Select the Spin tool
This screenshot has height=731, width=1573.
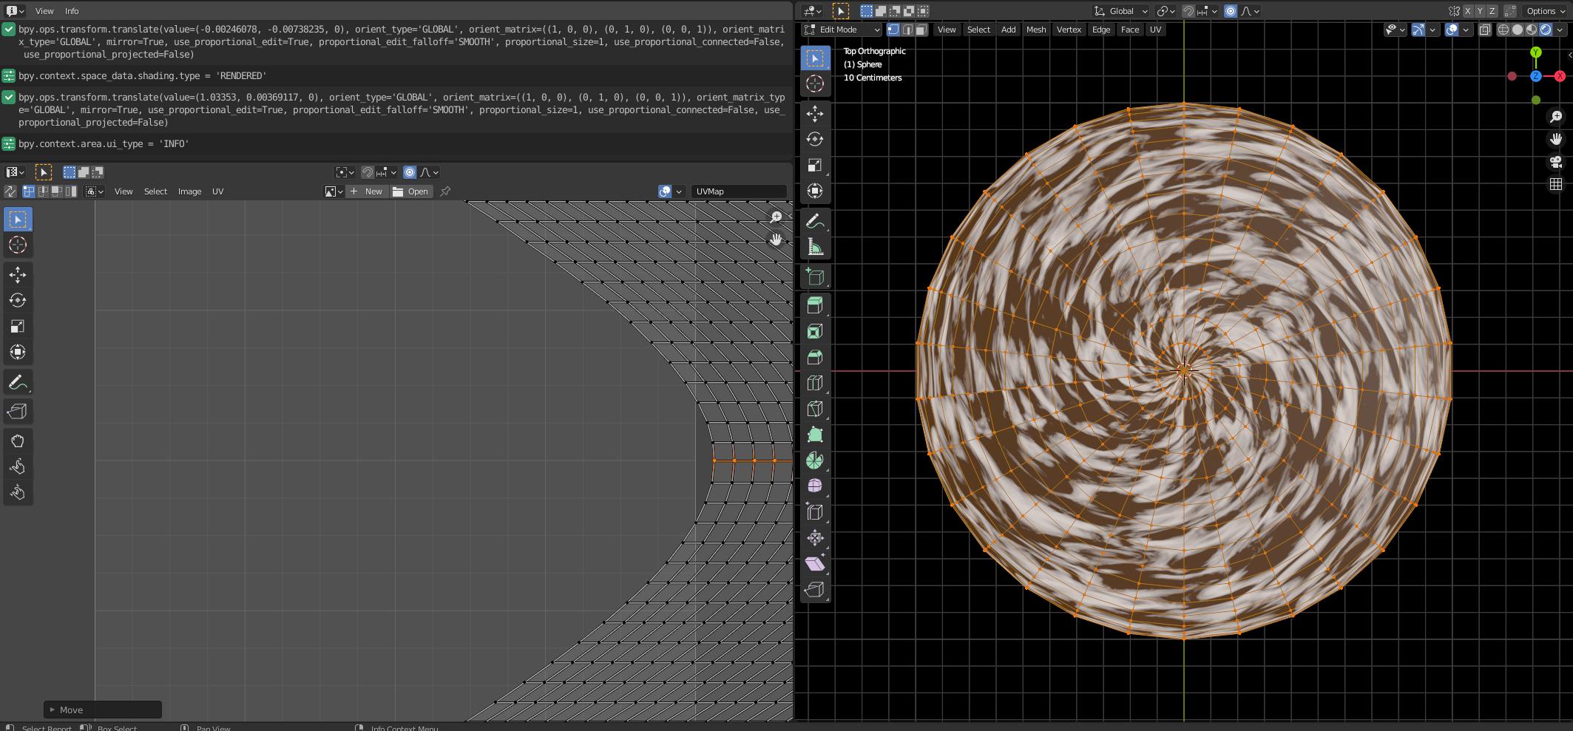[x=814, y=460]
